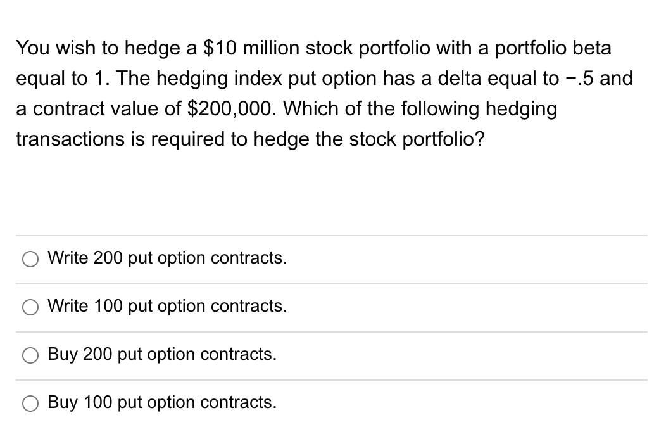The height and width of the screenshot is (446, 666).
Task: Click the number 200 in the Write 200 answer
Action: pyautogui.click(x=104, y=258)
